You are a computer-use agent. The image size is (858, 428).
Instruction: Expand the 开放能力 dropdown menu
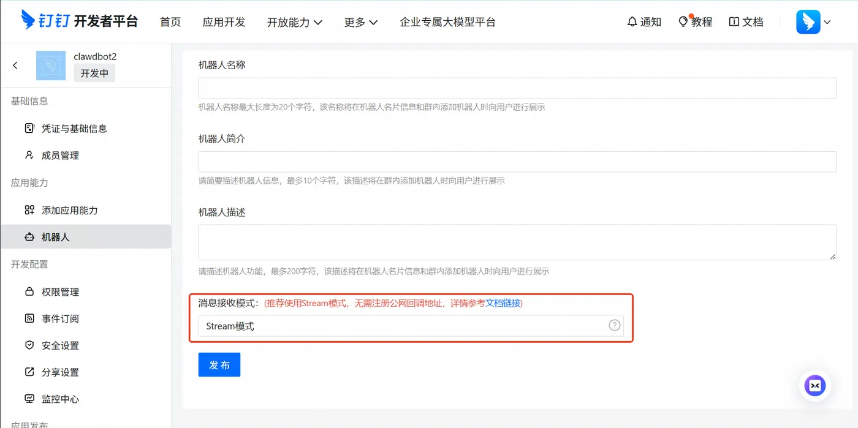point(295,22)
